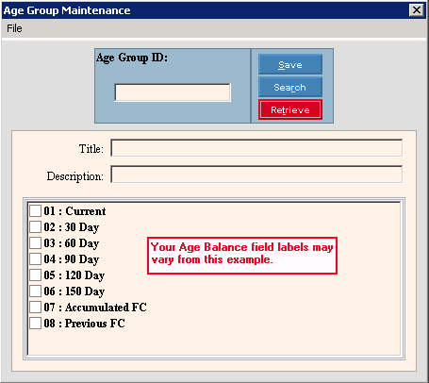Enable the 07 : Accumulated FC checkbox
Viewport: 429px width, 383px height.
pos(35,307)
